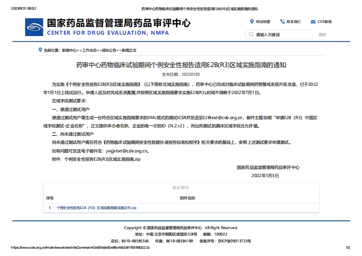Open the 京ICP备09013725号 footer record link
Viewport: 362px width, 256px height.
tap(234, 240)
